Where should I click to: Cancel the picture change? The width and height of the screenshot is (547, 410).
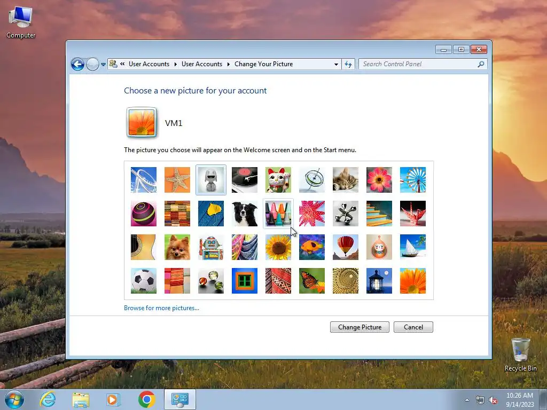[413, 327]
